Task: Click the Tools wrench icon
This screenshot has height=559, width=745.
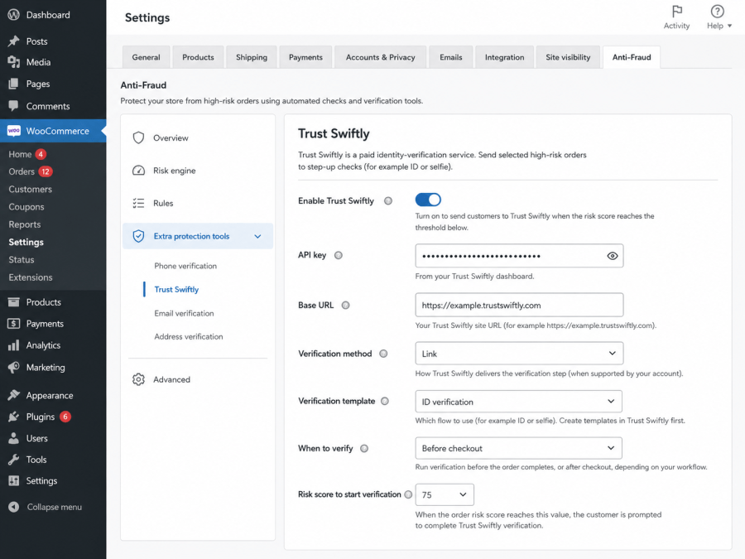Action: point(14,460)
